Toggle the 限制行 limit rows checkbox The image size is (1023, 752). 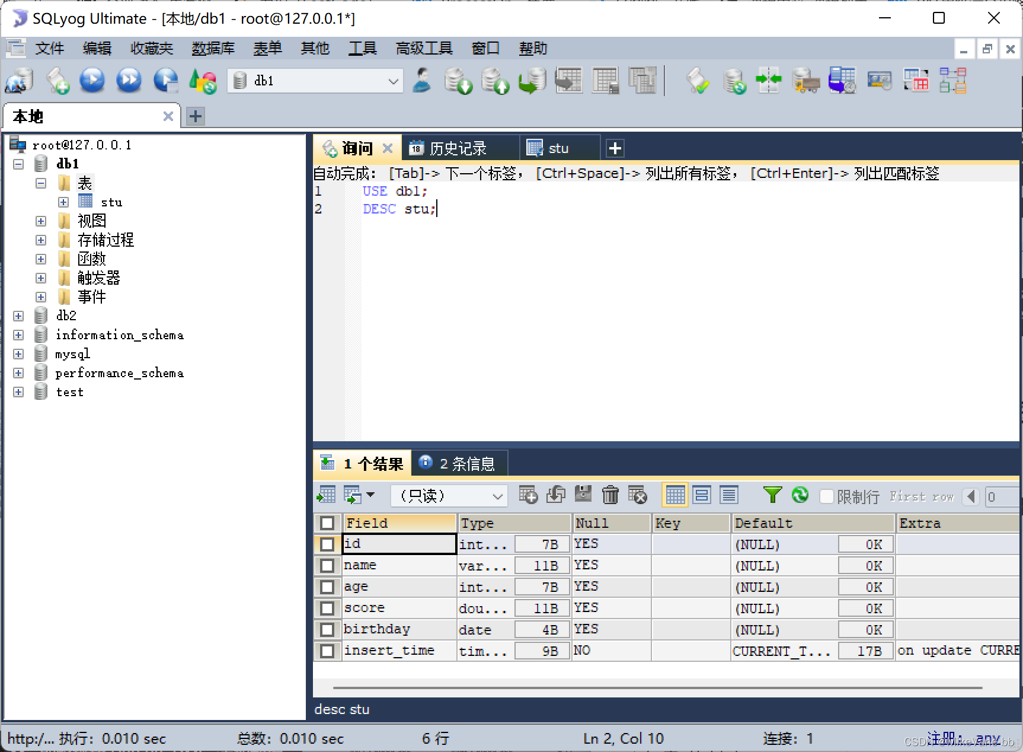[826, 496]
